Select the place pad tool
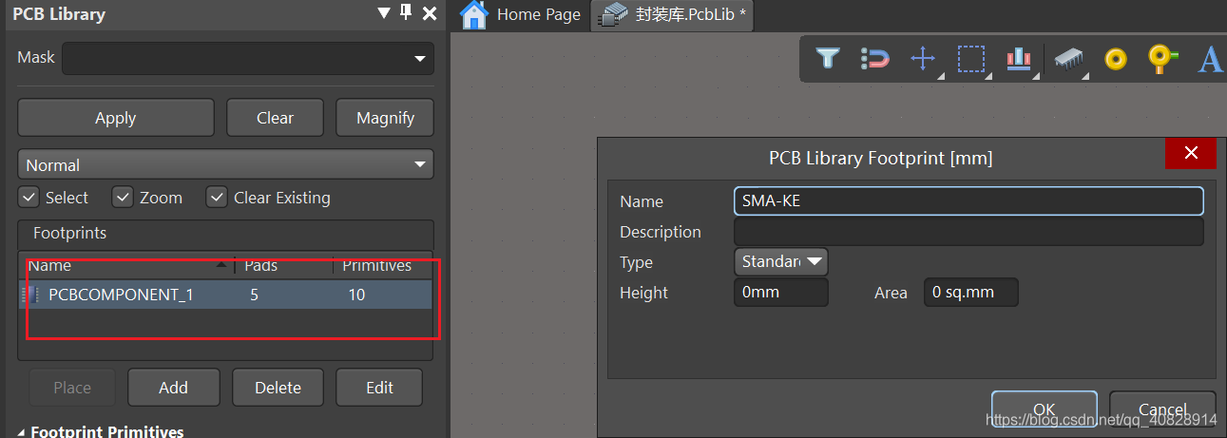This screenshot has width=1227, height=438. tap(1116, 59)
